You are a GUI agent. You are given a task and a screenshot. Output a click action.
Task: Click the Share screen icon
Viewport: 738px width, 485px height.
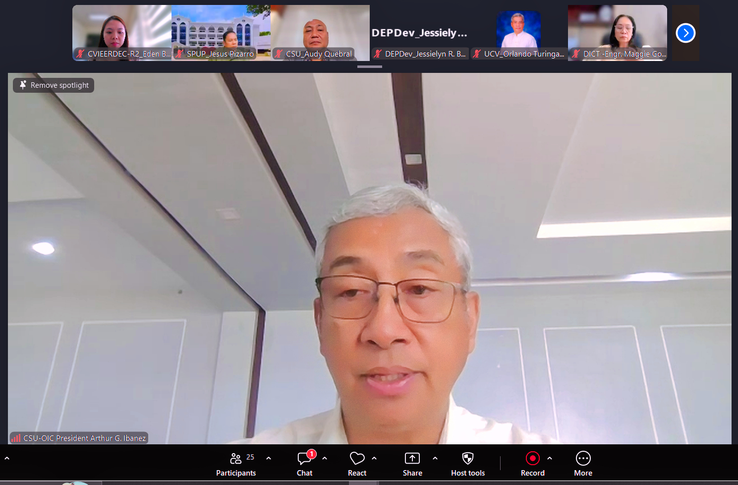(x=412, y=458)
